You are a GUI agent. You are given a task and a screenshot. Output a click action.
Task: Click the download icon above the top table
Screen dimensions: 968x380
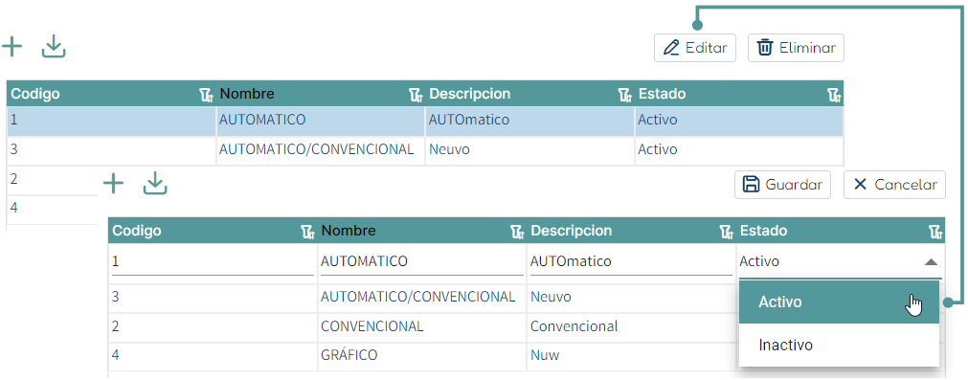(54, 47)
